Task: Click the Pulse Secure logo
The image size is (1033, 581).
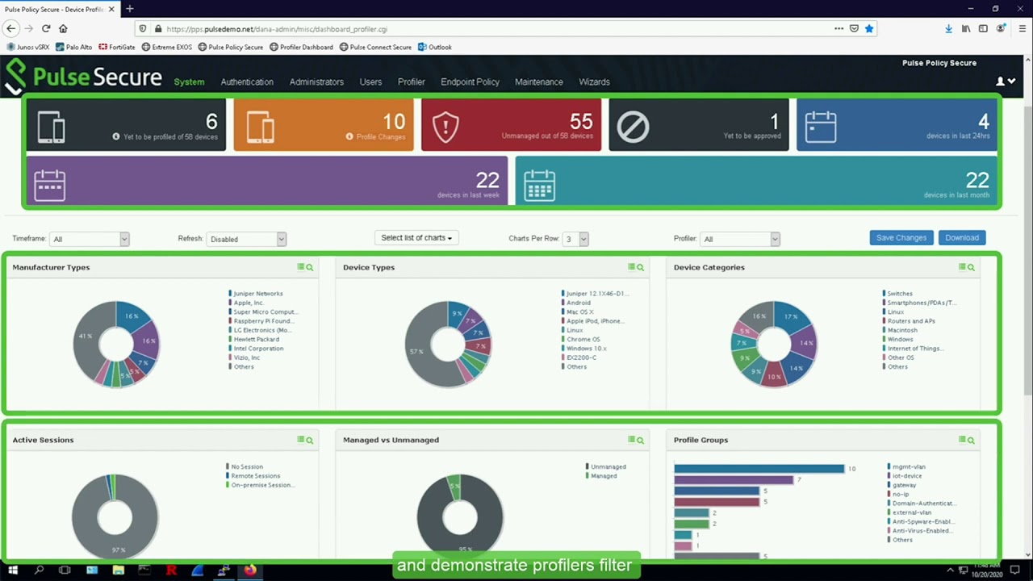Action: pyautogui.click(x=83, y=77)
